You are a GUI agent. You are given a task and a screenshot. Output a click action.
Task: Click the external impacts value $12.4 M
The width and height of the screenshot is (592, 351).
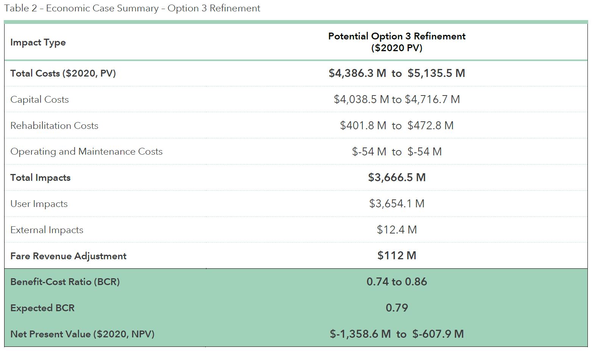coord(397,230)
